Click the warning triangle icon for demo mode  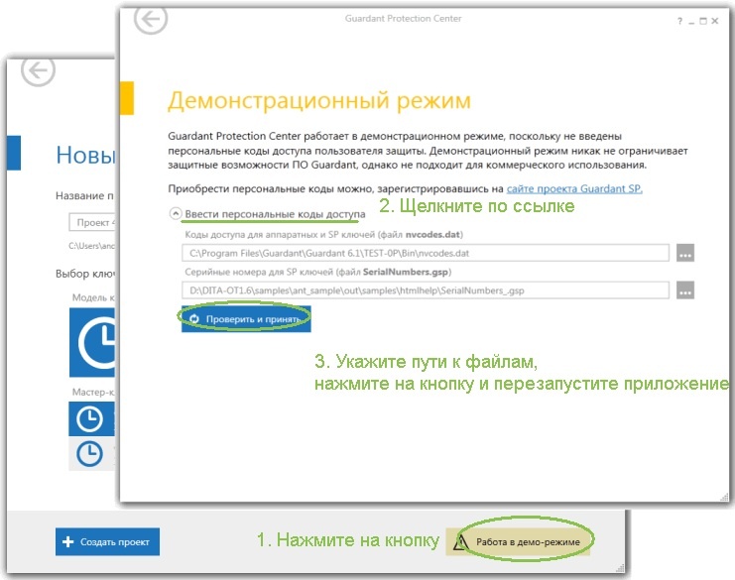[x=460, y=542]
